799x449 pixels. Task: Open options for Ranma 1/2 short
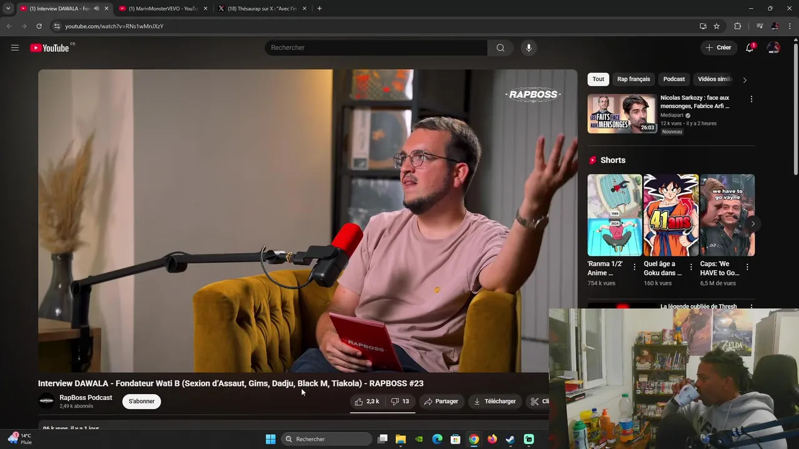click(x=635, y=267)
